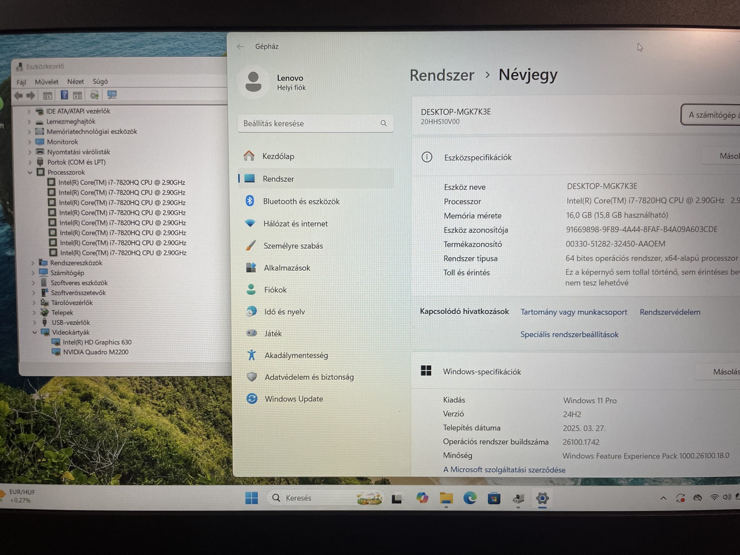Image resolution: width=740 pixels, height=555 pixels.
Task: Open Rendszervédelem link
Action: coord(670,312)
